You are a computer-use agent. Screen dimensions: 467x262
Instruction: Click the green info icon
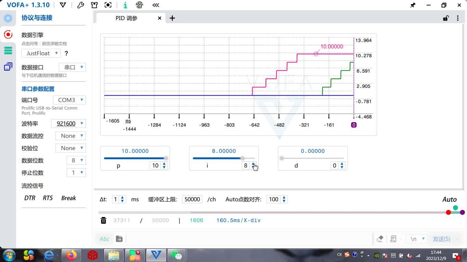pyautogui.click(x=125, y=5)
